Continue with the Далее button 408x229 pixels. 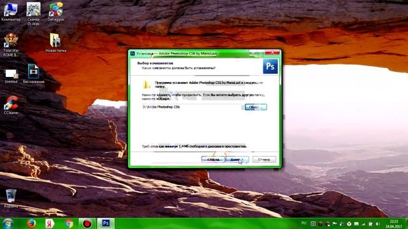click(237, 160)
